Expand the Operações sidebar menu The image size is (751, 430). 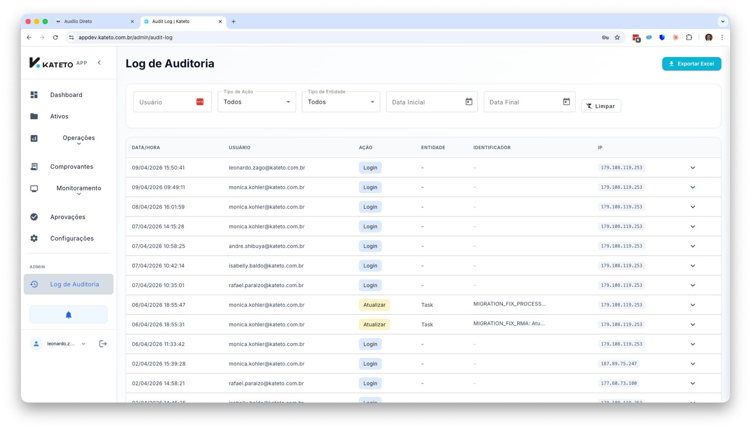tap(78, 140)
